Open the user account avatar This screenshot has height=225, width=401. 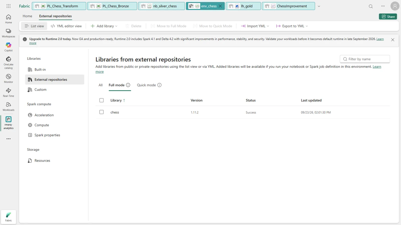coord(395,6)
